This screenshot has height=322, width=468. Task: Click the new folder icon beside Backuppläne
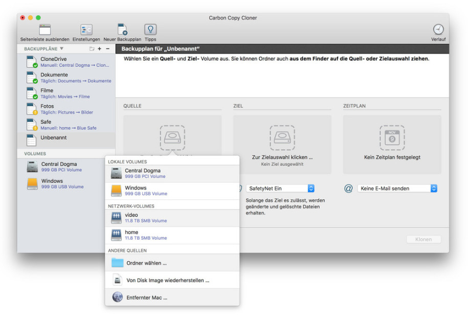[x=92, y=49]
